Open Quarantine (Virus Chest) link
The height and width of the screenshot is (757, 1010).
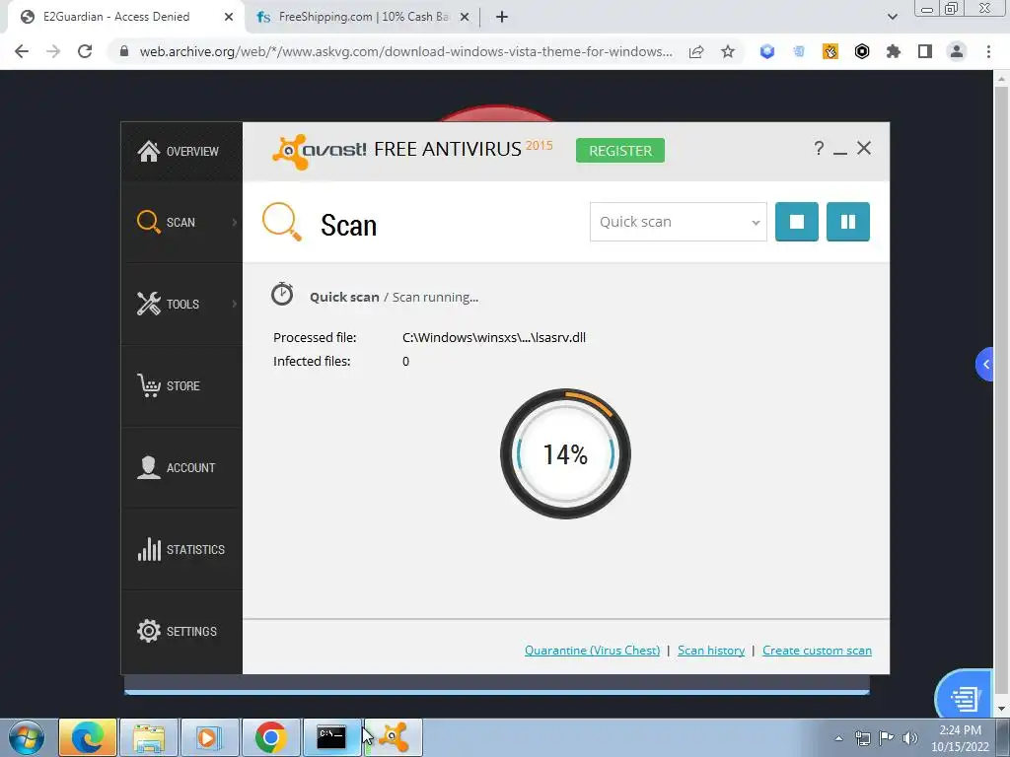(593, 651)
